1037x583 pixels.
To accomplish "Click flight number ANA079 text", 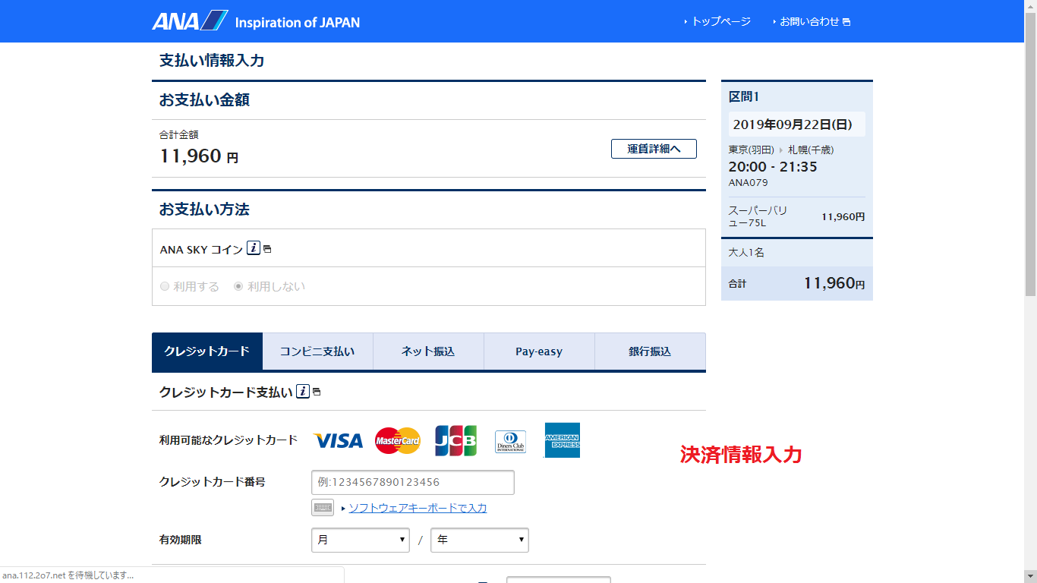I will (x=749, y=183).
